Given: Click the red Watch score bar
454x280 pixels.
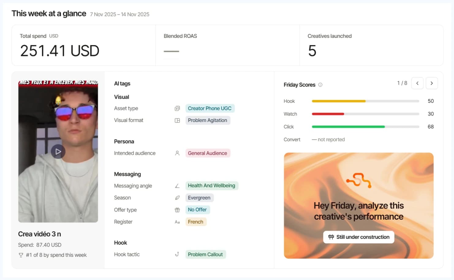Looking at the screenshot, I should coord(328,114).
